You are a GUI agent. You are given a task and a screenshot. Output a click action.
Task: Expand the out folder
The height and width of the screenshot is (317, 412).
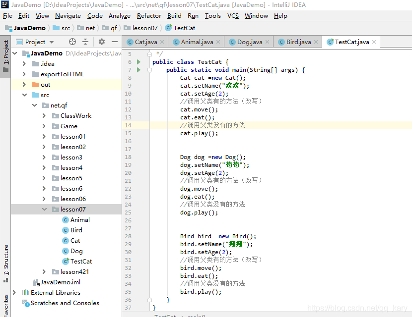coord(24,84)
